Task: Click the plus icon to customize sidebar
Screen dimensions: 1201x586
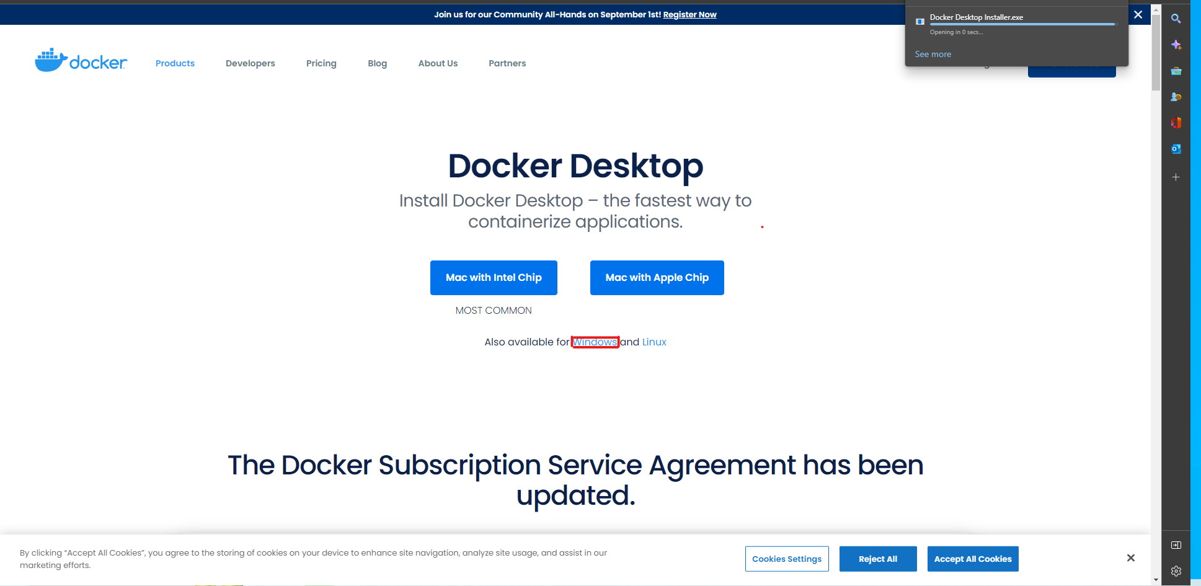Action: [1176, 177]
